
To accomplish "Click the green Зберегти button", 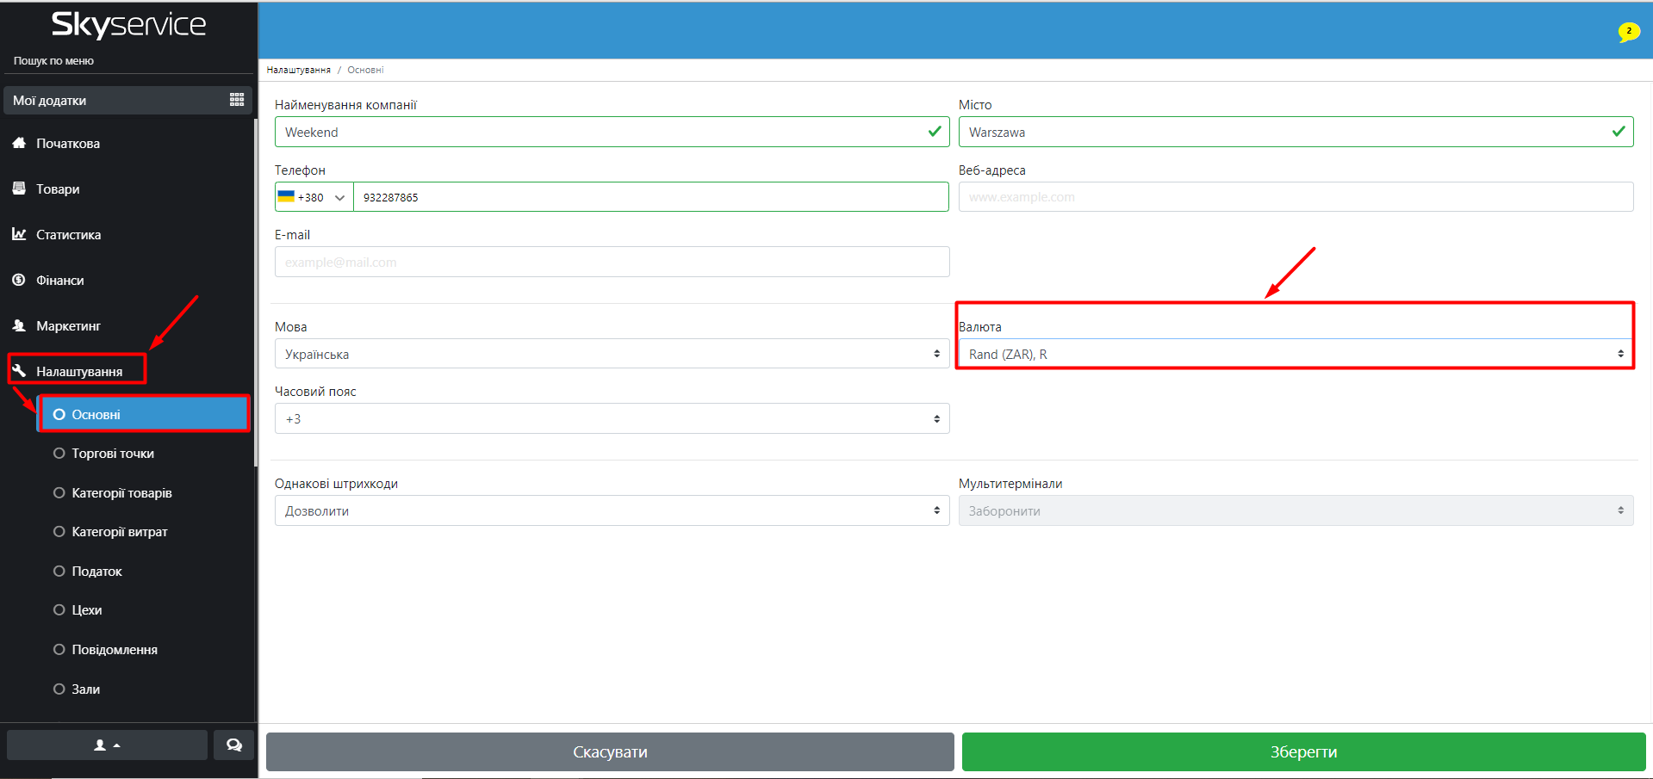I will click(x=1302, y=751).
